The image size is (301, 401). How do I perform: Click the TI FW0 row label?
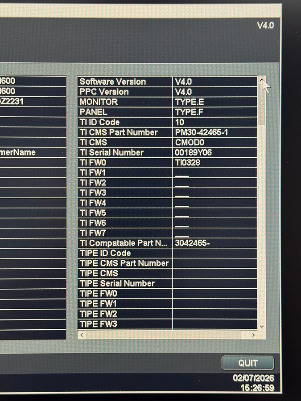tap(93, 162)
